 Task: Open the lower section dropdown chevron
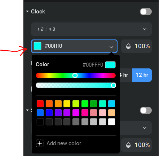tap(145, 128)
